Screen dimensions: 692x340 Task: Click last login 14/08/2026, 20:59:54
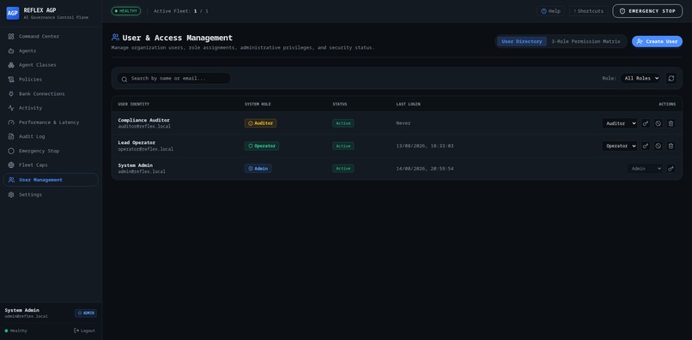pos(424,168)
